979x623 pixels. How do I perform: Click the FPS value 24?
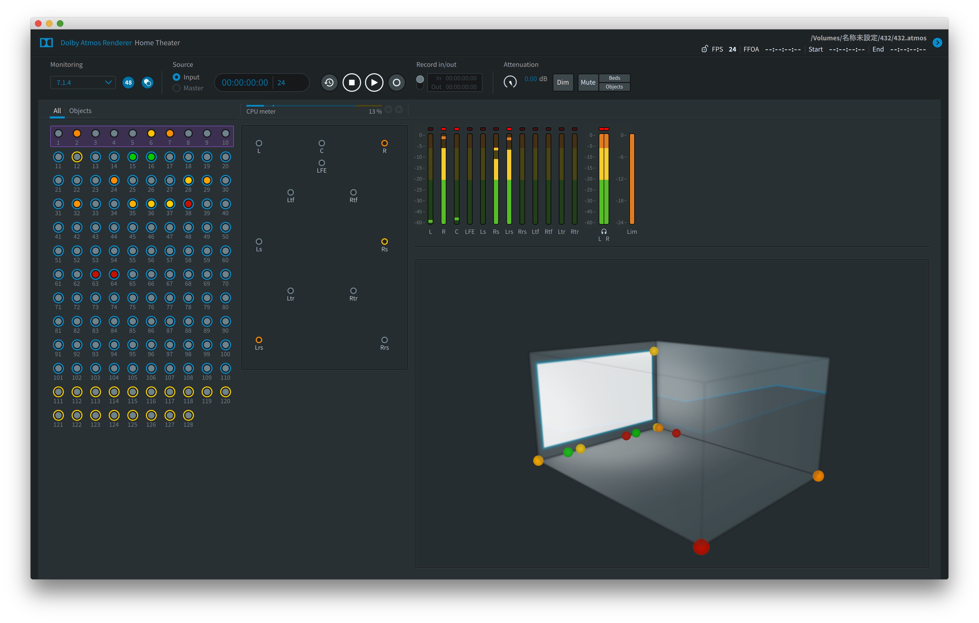tap(732, 49)
